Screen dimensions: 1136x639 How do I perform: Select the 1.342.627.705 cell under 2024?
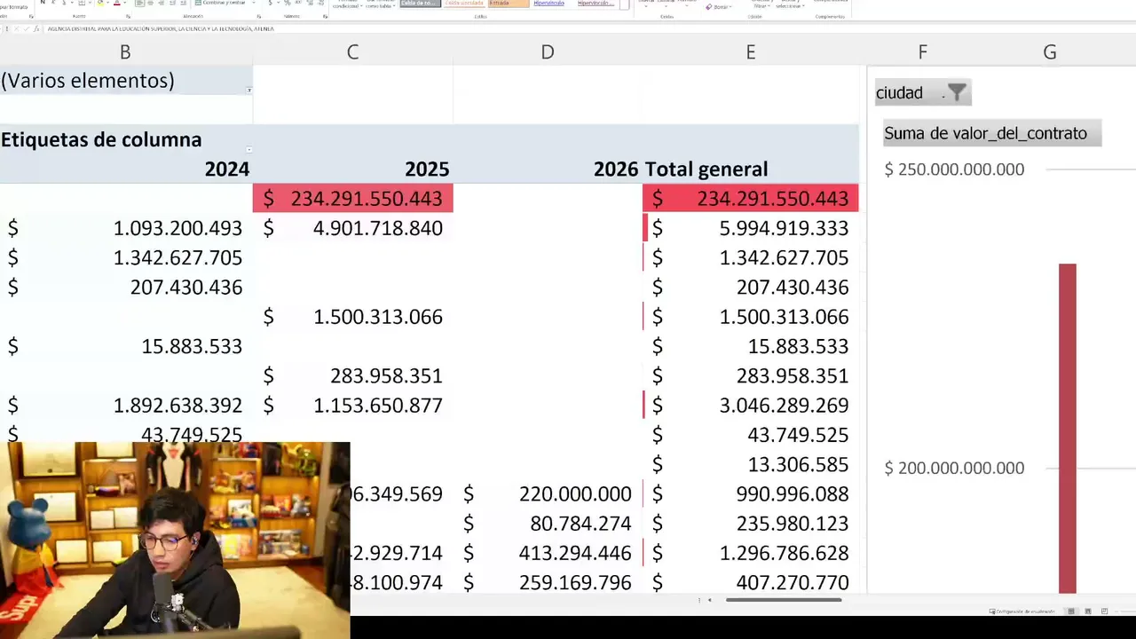125,257
